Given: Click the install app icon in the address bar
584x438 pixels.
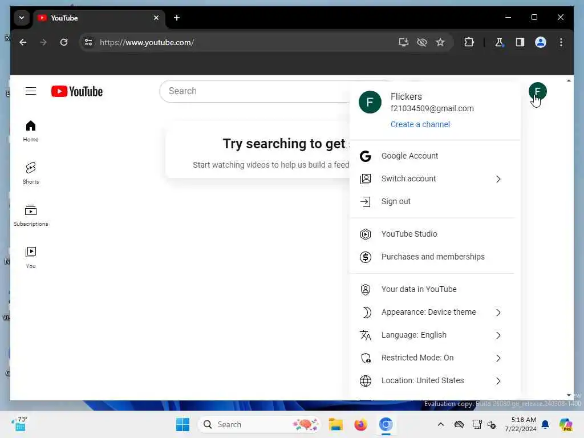Looking at the screenshot, I should coord(403,42).
